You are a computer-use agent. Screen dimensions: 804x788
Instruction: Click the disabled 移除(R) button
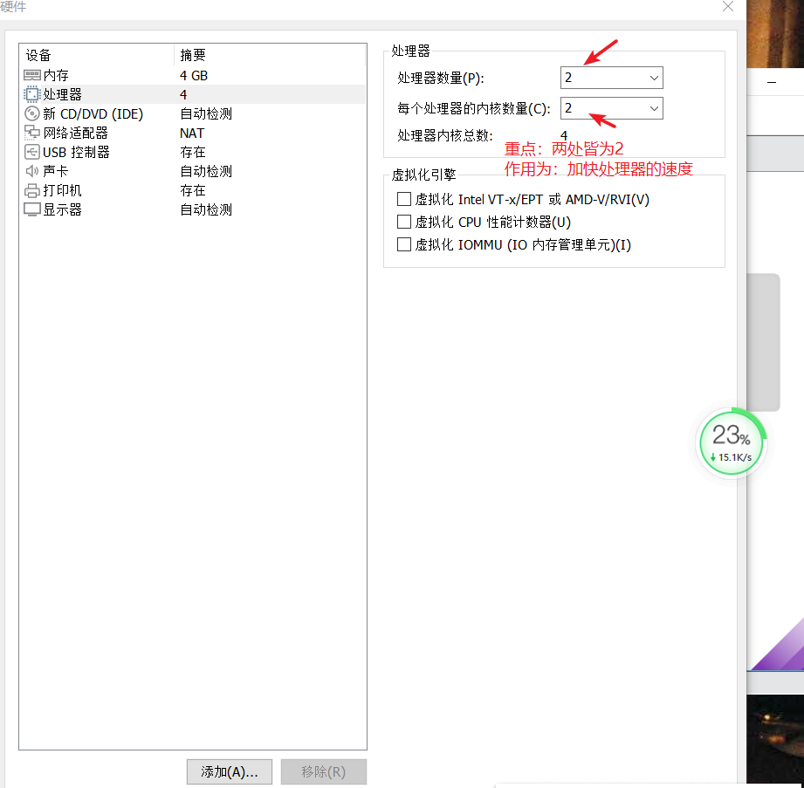[x=324, y=771]
